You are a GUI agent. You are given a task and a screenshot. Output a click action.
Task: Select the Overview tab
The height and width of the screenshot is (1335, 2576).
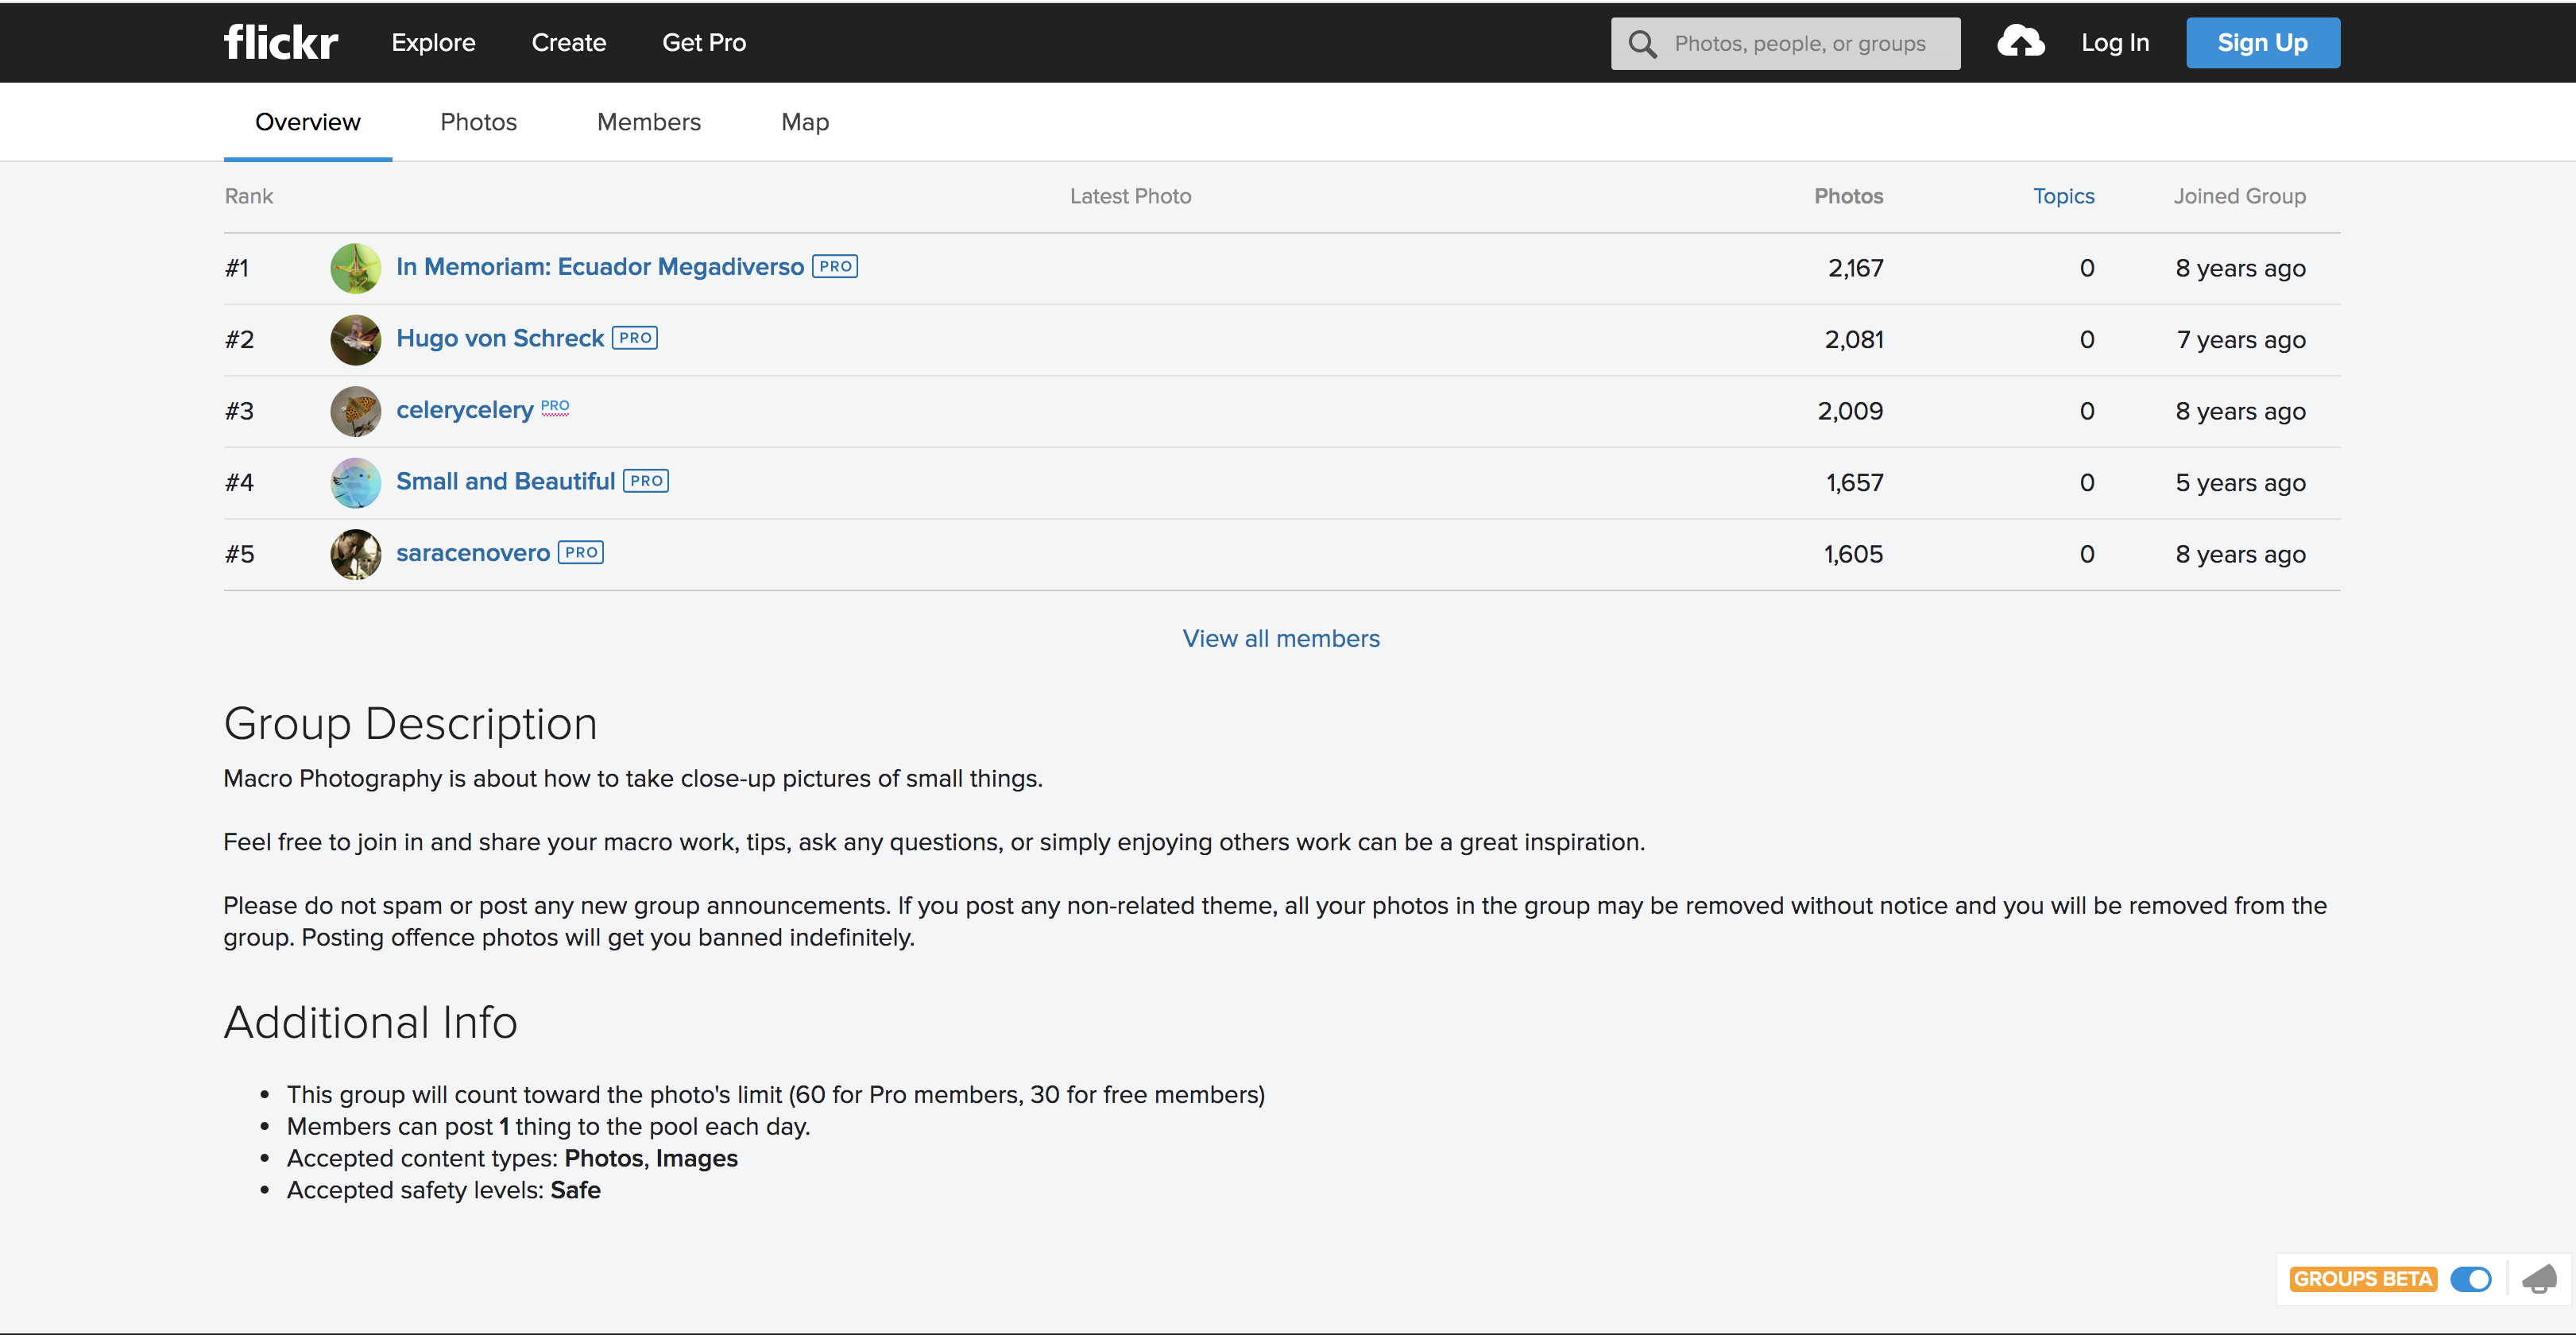coord(308,122)
